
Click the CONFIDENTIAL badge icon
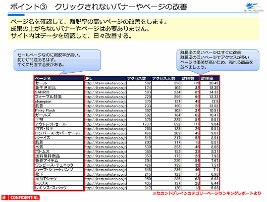(20, 197)
